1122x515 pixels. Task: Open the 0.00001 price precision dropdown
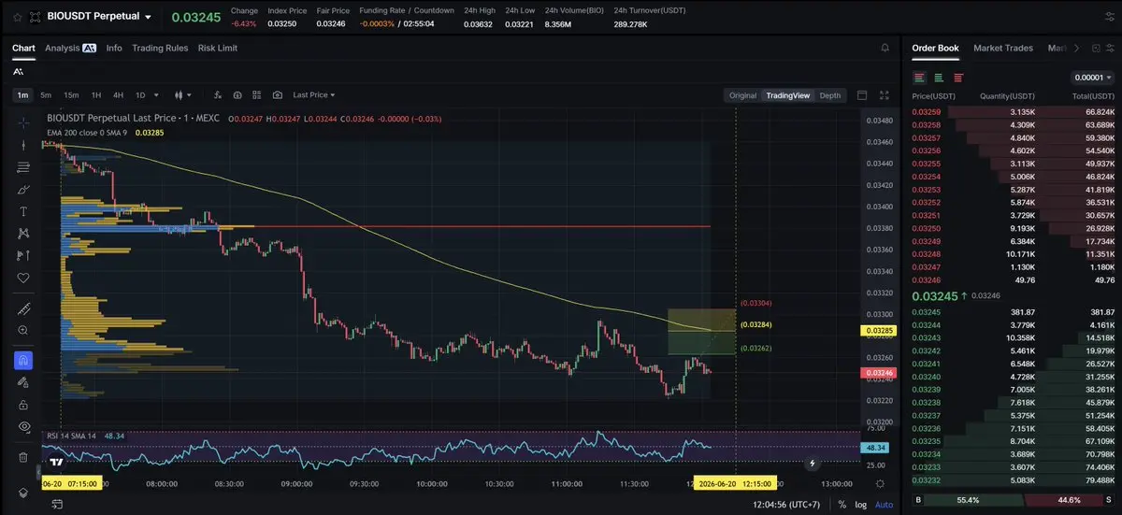pyautogui.click(x=1091, y=78)
